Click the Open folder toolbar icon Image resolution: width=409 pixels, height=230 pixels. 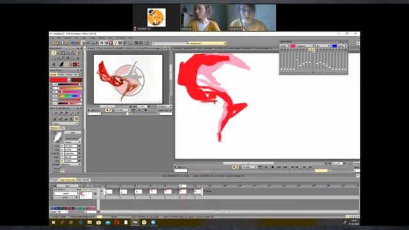(x=58, y=43)
